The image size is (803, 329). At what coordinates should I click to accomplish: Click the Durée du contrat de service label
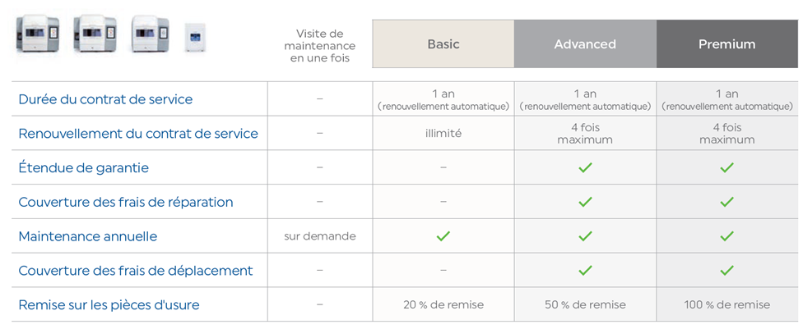[105, 99]
